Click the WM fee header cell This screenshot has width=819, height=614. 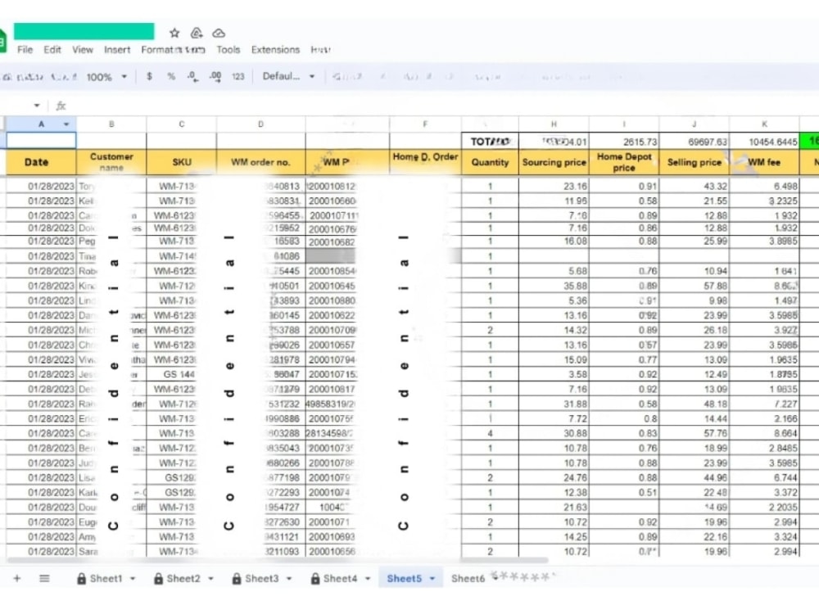click(x=764, y=162)
